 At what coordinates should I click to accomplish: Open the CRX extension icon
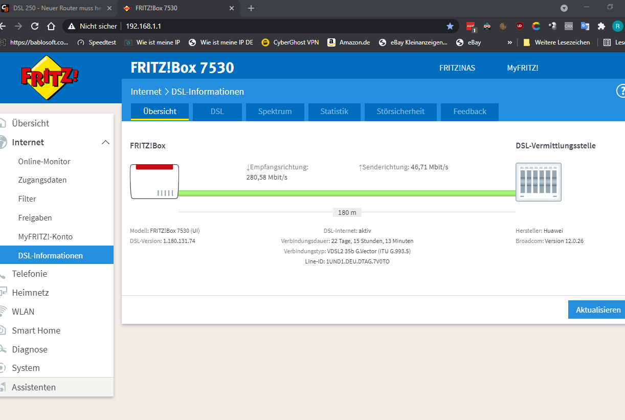click(x=569, y=26)
